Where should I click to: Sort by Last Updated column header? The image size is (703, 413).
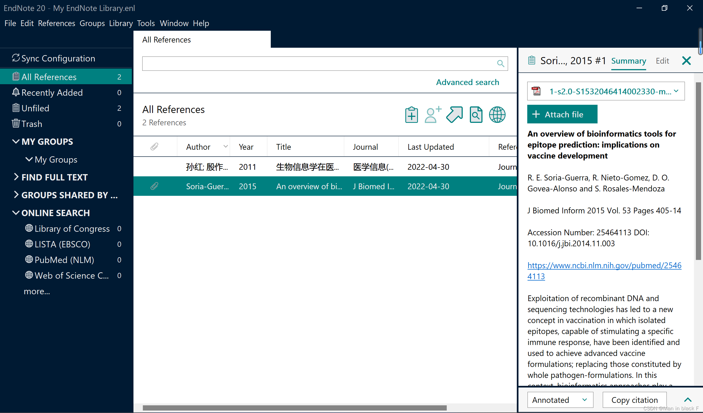[443, 147]
